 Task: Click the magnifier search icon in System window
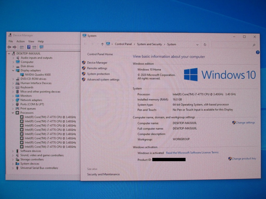point(254,45)
